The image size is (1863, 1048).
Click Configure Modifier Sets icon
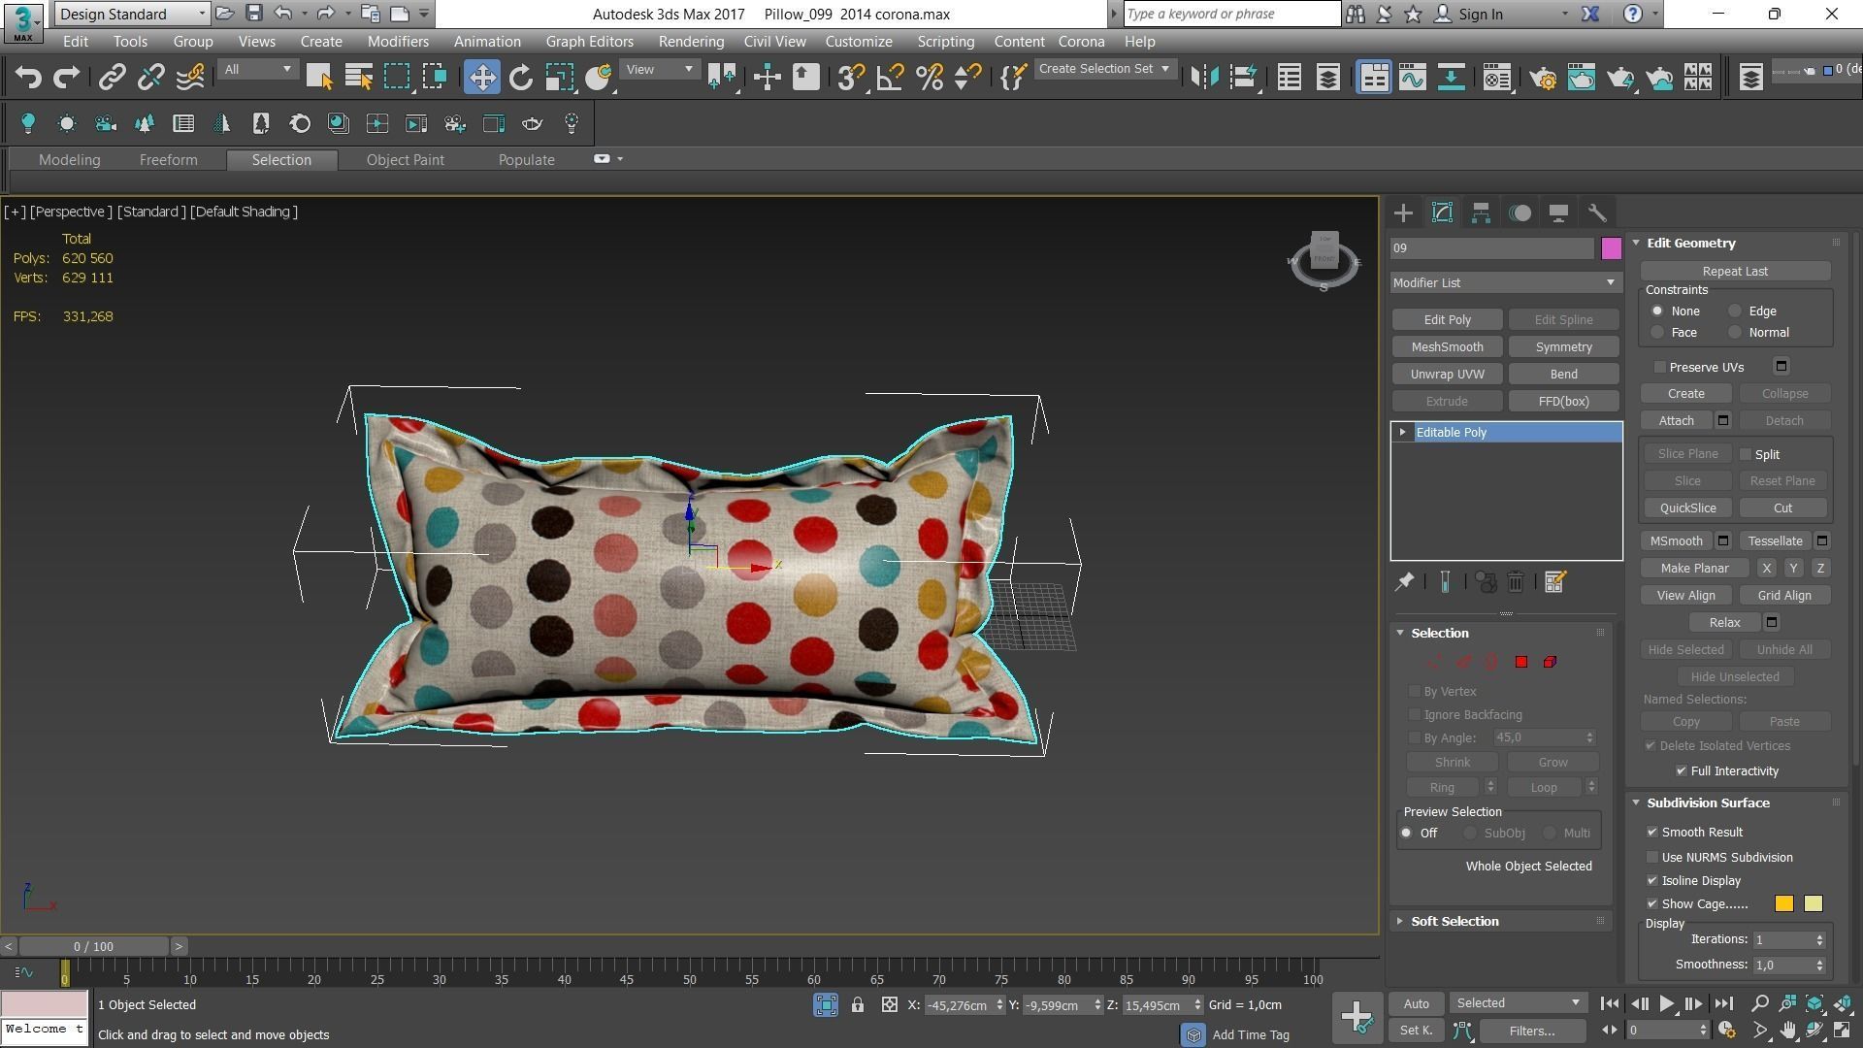click(x=1554, y=582)
